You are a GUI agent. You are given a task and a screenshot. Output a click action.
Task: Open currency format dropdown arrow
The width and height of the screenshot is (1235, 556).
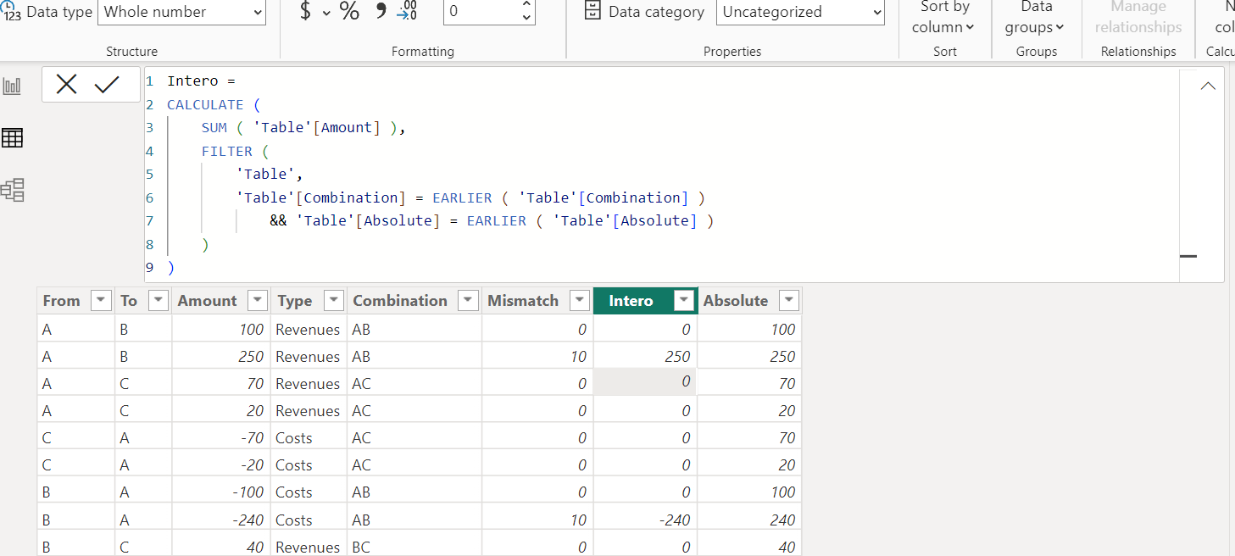click(x=326, y=13)
